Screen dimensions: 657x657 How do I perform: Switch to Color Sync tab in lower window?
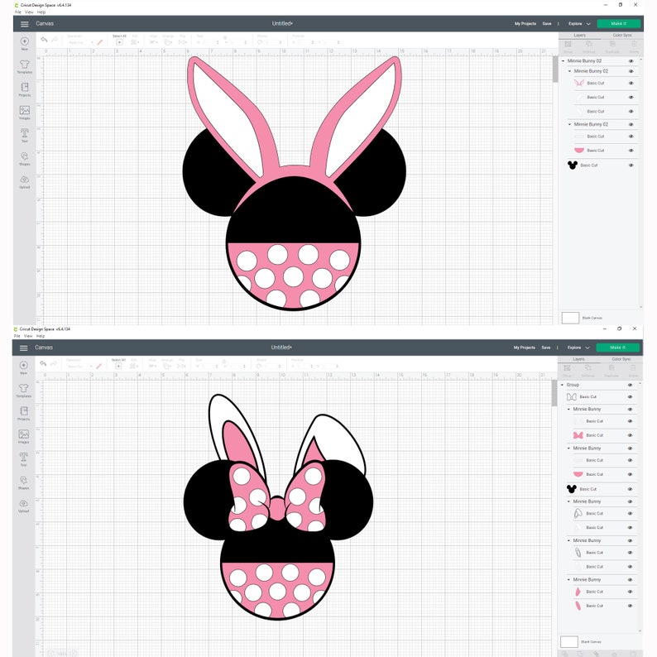click(621, 359)
